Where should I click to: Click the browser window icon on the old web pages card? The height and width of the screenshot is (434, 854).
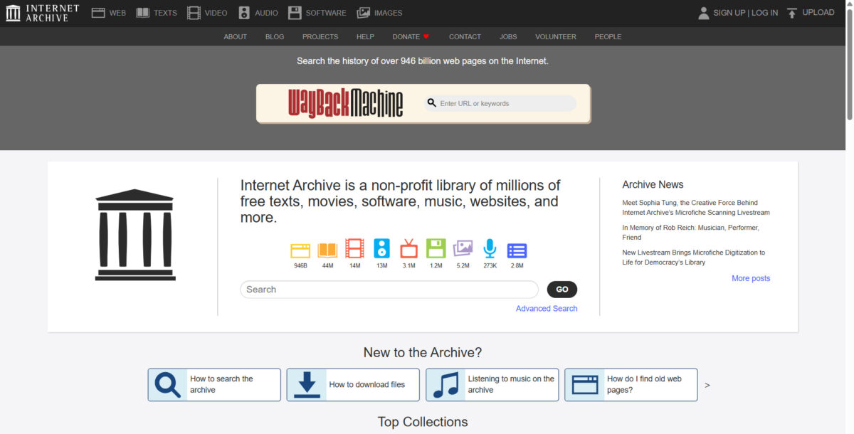[585, 385]
